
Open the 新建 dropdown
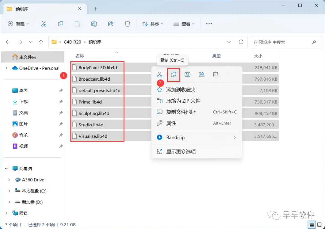18,24
